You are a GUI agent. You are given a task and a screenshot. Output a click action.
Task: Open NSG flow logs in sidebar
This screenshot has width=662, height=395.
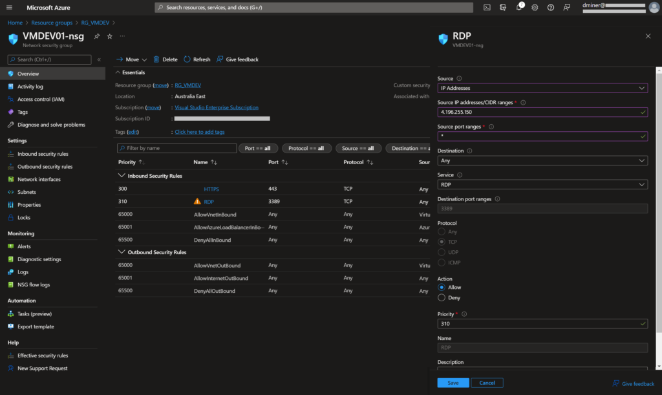pos(34,284)
